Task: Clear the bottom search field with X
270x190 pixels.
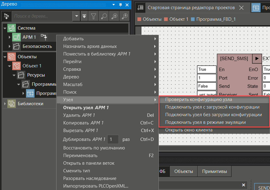Action: pos(243,185)
